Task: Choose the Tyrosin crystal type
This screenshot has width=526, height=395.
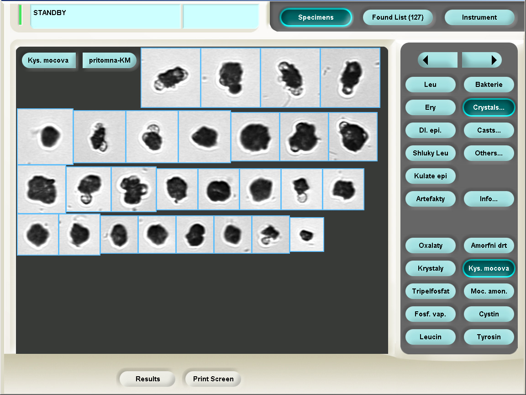Action: pos(489,337)
